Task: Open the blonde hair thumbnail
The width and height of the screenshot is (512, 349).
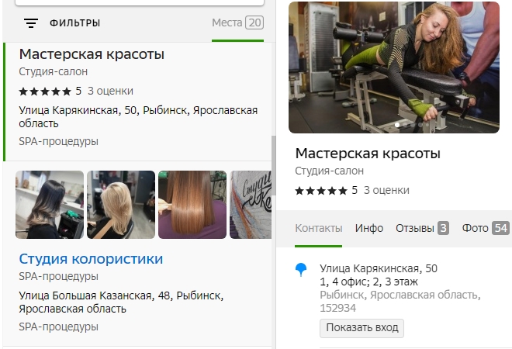Action: pos(121,205)
